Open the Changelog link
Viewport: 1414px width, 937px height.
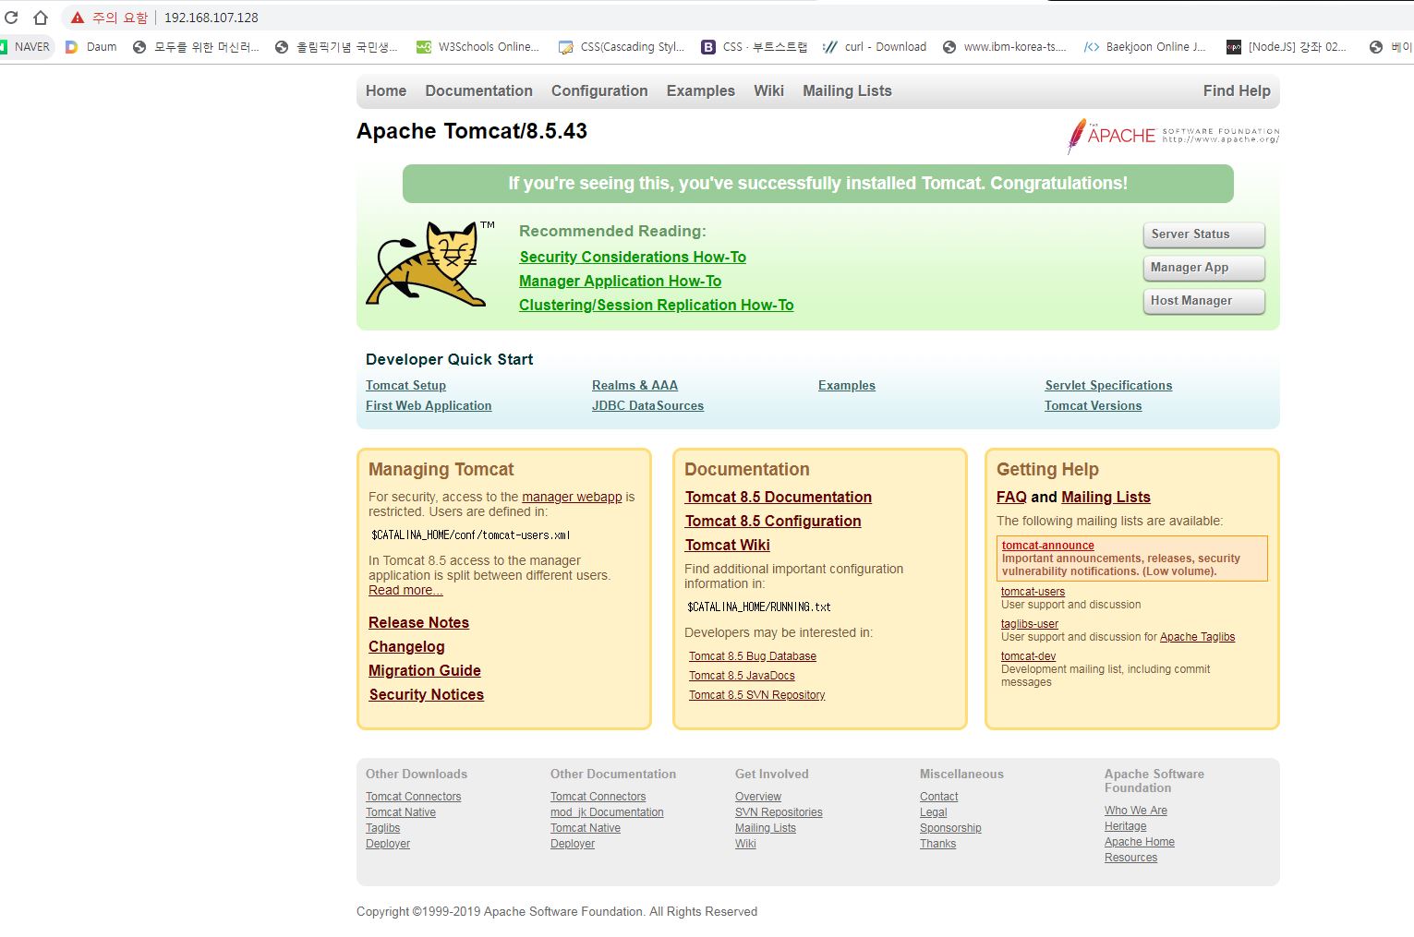click(x=406, y=646)
